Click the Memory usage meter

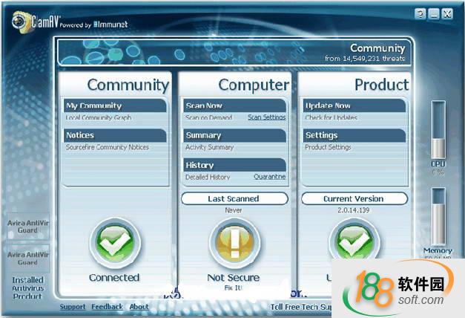438,215
